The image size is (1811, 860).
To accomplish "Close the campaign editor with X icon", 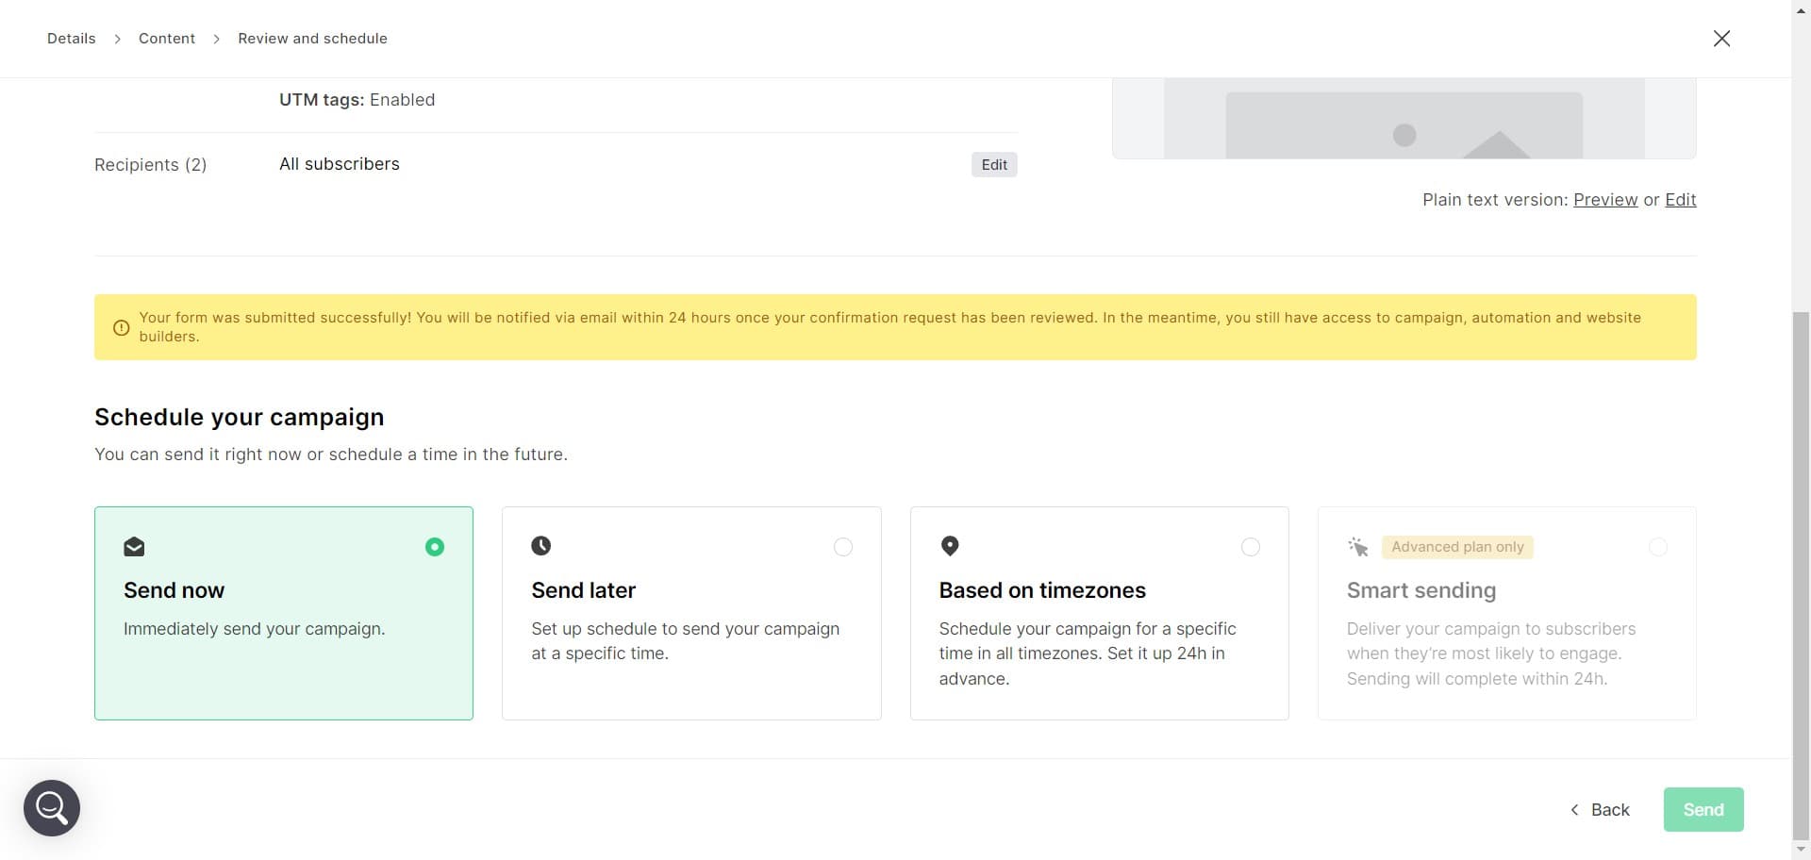I will [1721, 39].
